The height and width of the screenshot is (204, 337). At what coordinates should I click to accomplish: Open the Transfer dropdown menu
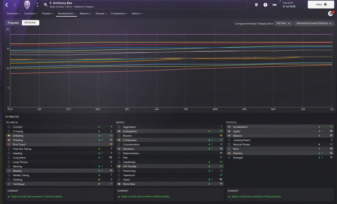click(47, 13)
